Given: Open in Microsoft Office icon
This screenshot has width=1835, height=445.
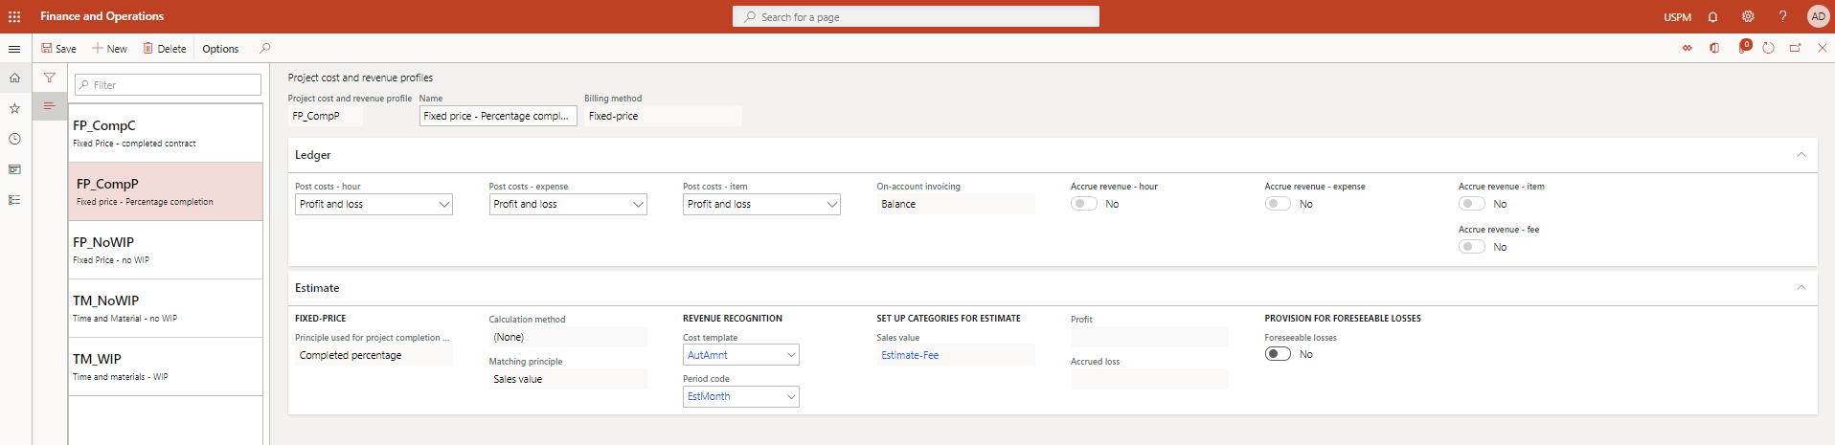Looking at the screenshot, I should (1714, 49).
